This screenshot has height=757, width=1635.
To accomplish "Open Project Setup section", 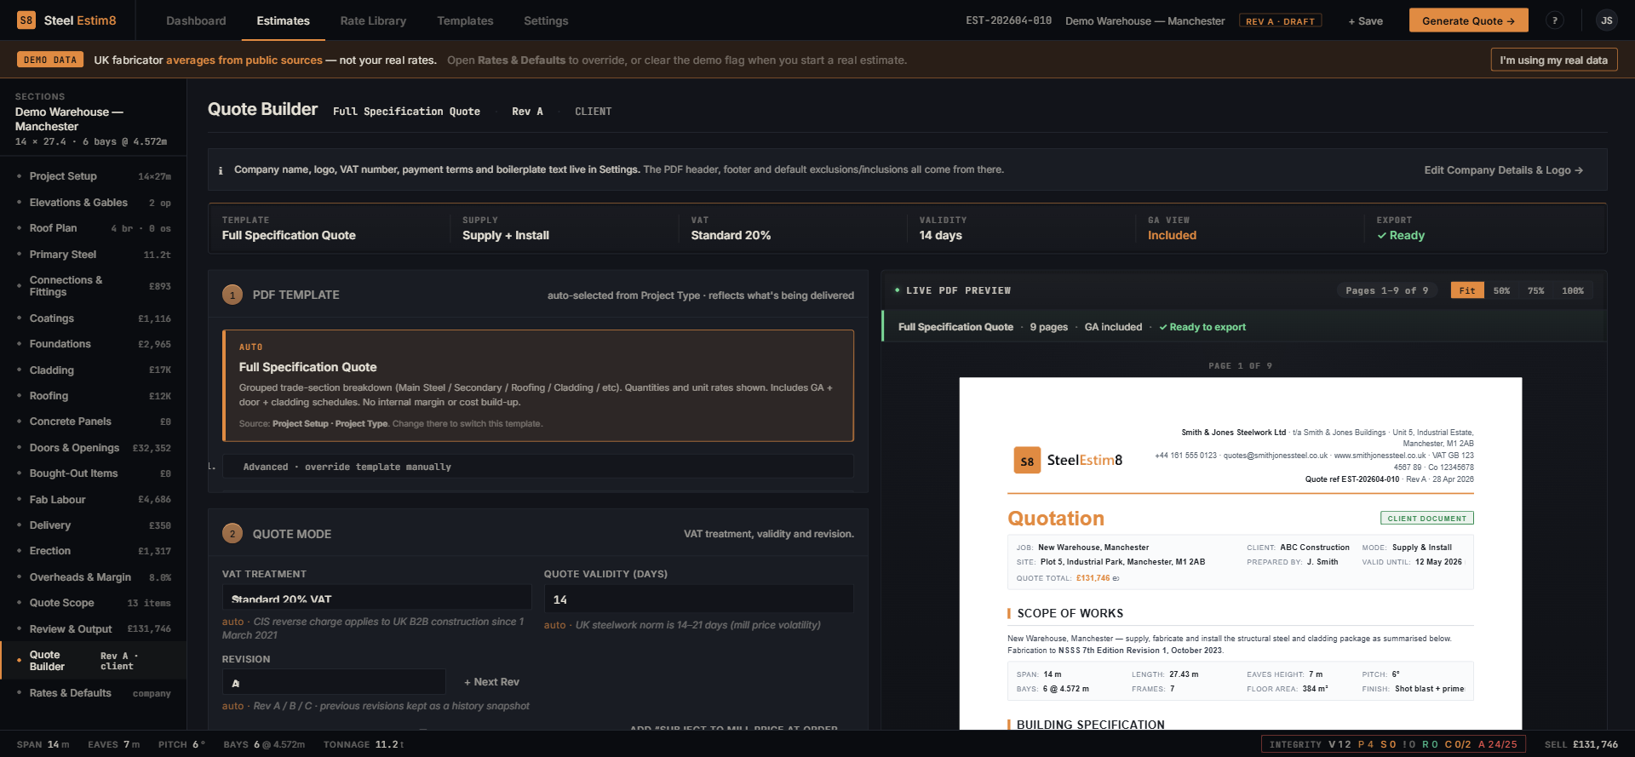I will (94, 176).
